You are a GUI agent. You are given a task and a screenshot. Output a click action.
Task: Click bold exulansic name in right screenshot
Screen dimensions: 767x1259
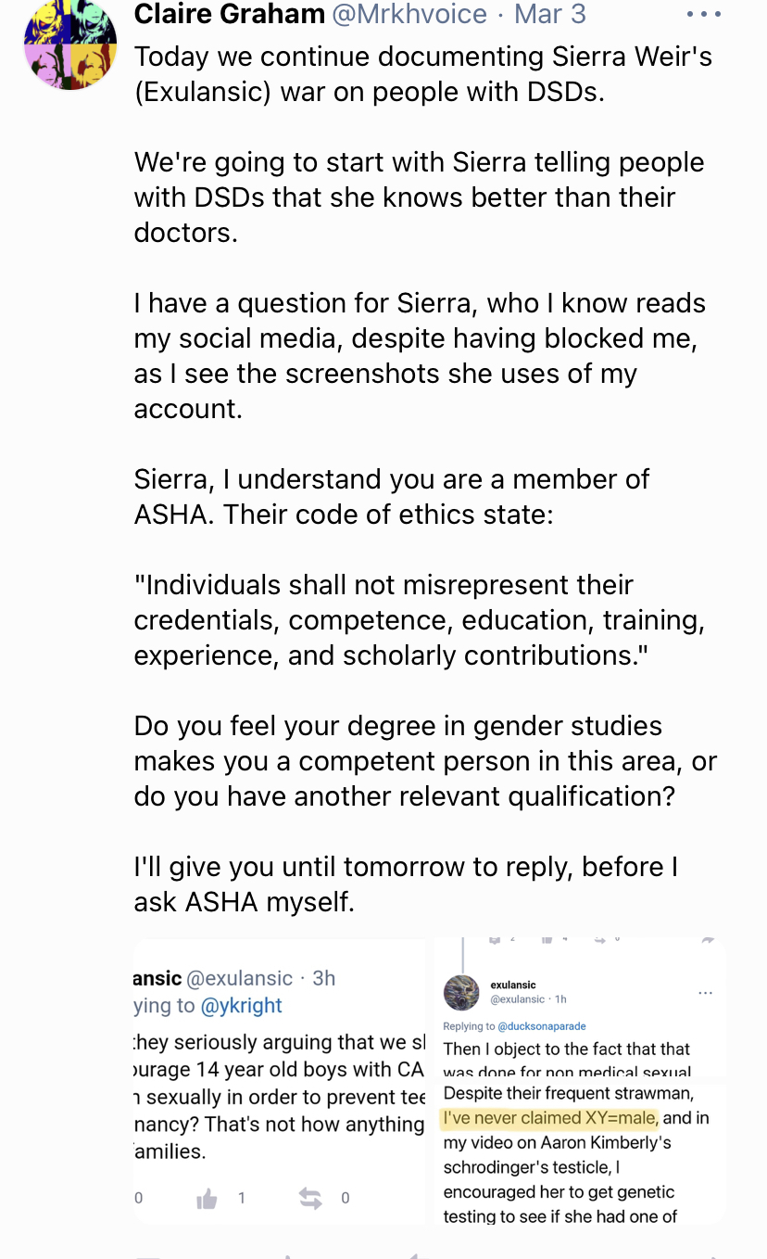tap(513, 985)
